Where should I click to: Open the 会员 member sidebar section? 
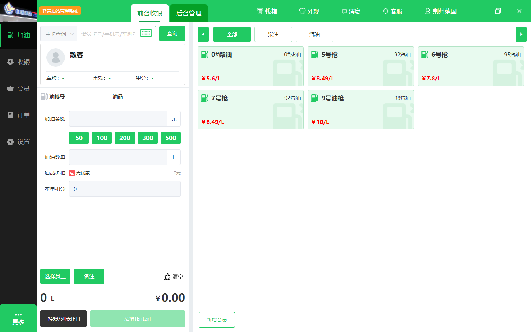point(18,89)
